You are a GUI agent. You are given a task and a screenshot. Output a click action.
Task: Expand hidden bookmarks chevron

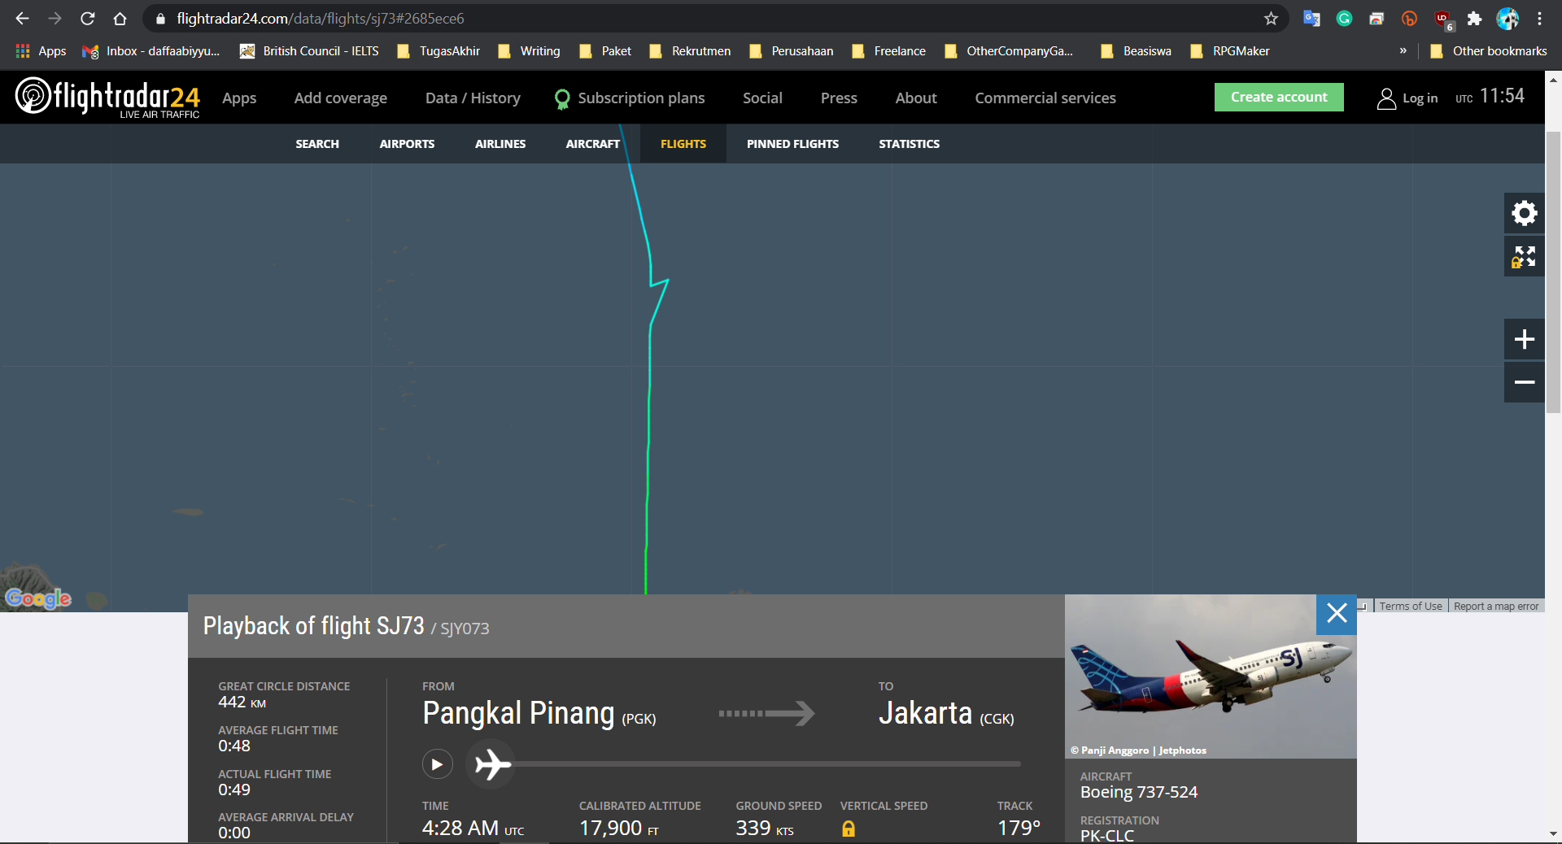point(1403,51)
